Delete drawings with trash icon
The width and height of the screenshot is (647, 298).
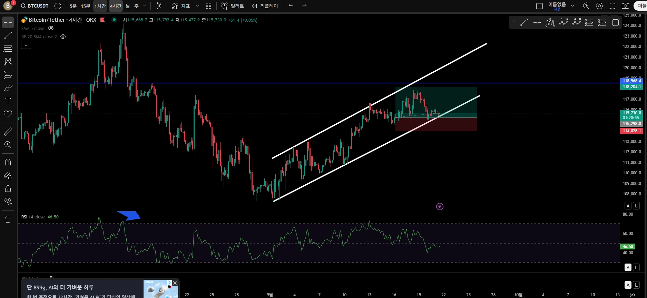[x=8, y=219]
